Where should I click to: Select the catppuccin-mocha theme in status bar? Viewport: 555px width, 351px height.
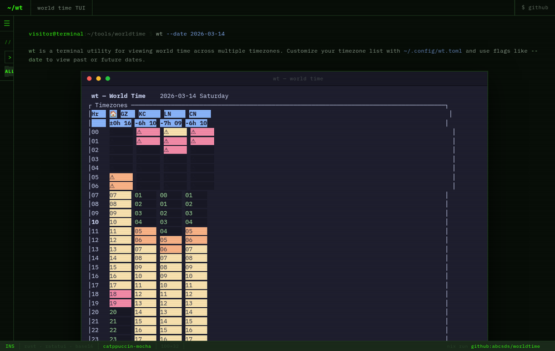pos(127,346)
